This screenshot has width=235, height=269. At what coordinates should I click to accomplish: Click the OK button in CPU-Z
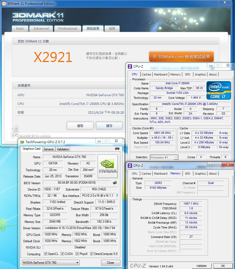pos(223,266)
